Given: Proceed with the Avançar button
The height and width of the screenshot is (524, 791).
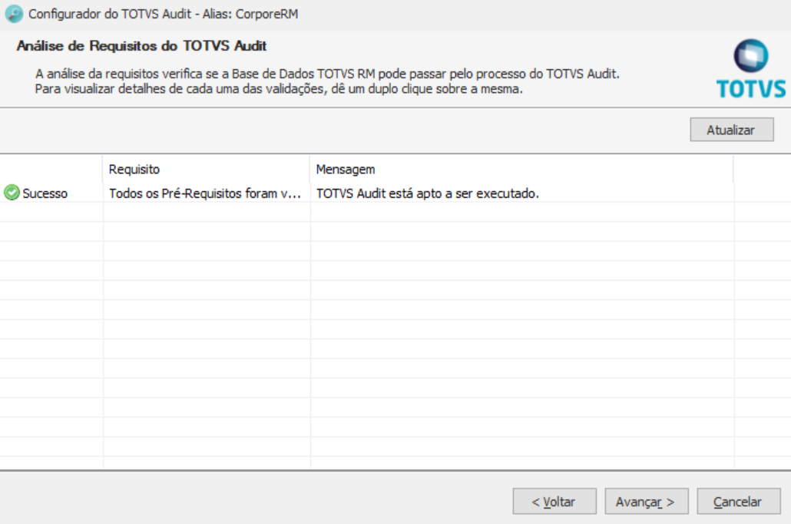Looking at the screenshot, I should click(x=646, y=501).
